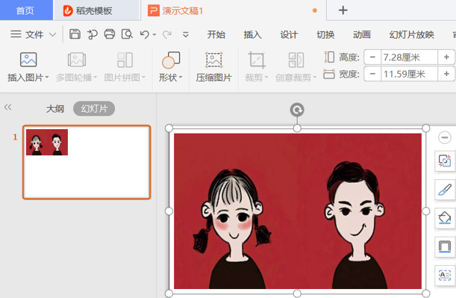Click the Undo arrow icon

pyautogui.click(x=145, y=34)
